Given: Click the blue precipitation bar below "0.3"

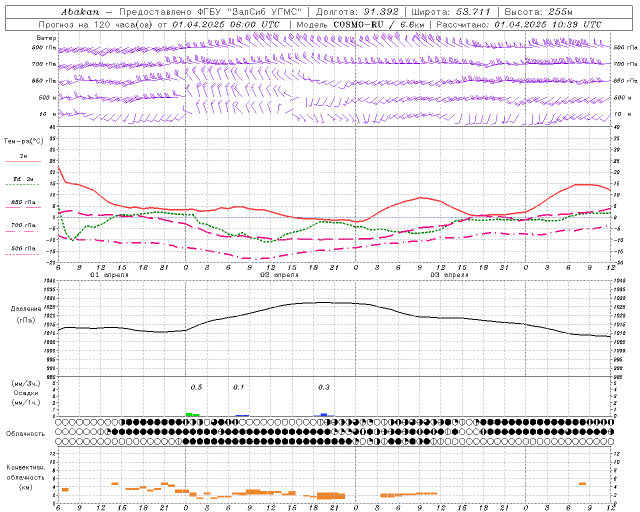Looking at the screenshot, I should [x=323, y=414].
